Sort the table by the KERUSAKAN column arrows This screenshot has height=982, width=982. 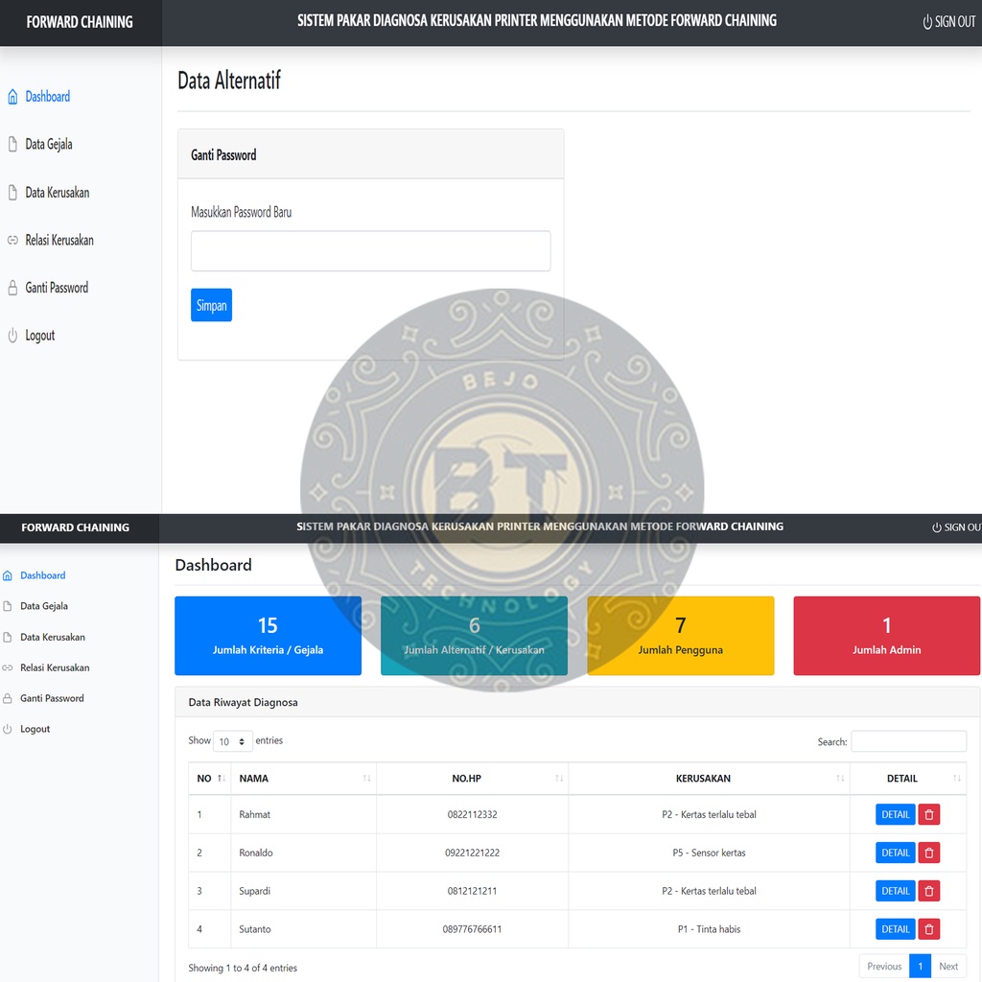(840, 779)
